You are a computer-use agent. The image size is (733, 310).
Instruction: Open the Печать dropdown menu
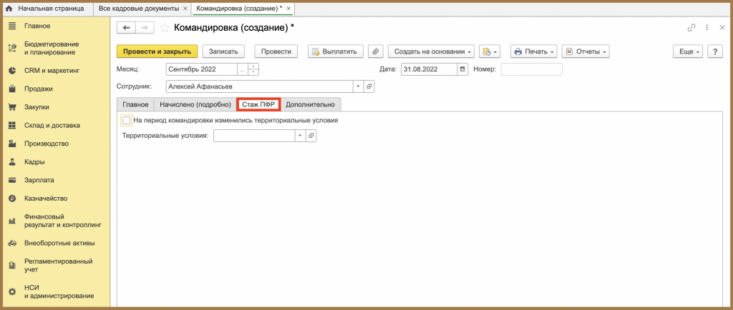tap(534, 51)
